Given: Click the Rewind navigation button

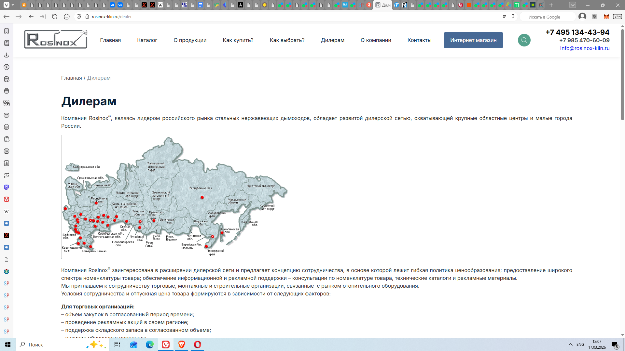Looking at the screenshot, I should 31,17.
